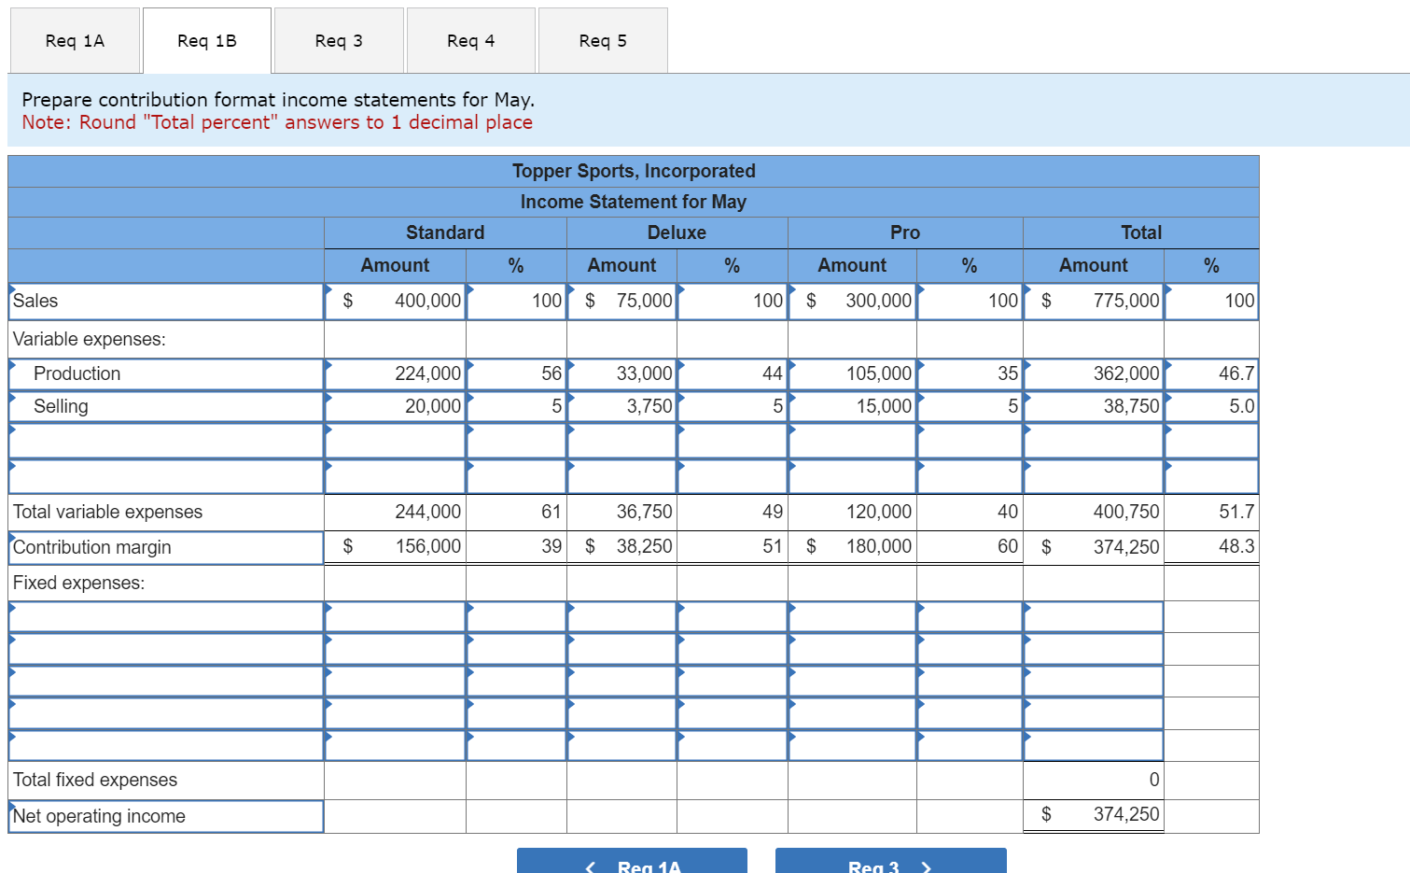Open the Sales row label dropdown
This screenshot has height=873, width=1410.
[166, 302]
